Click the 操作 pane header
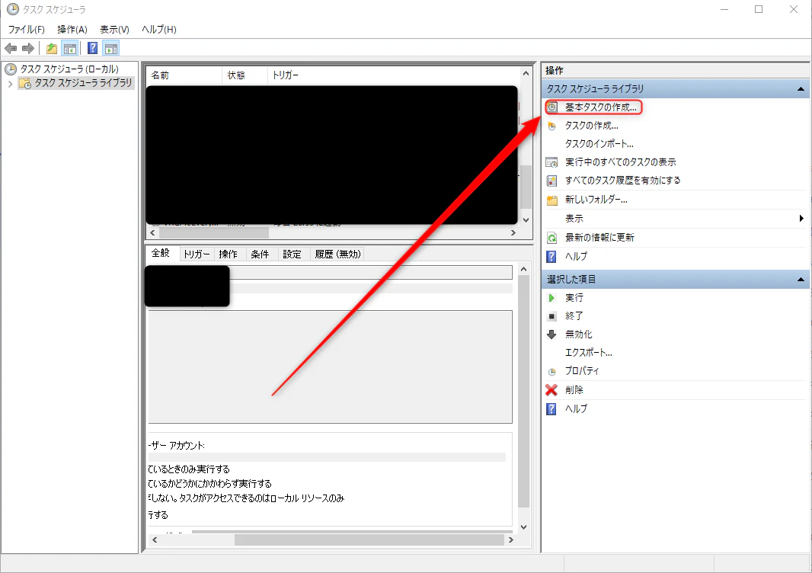812x573 pixels. tap(676, 70)
